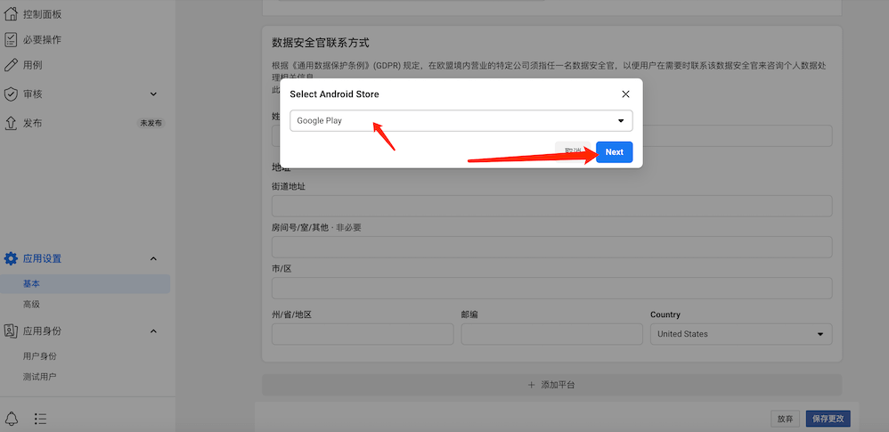Click the 用例 pencil icon
The image size is (889, 432).
tap(11, 64)
